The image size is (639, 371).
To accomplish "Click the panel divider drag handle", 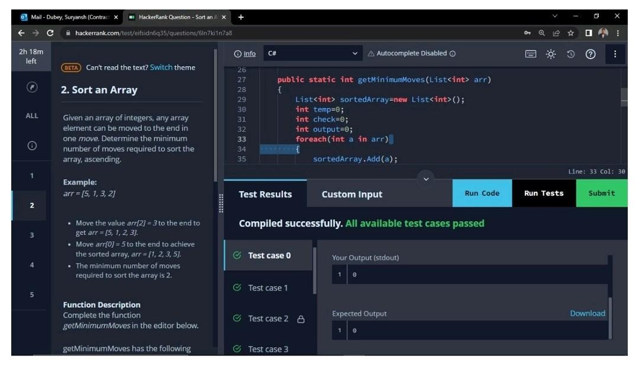I will (221, 203).
